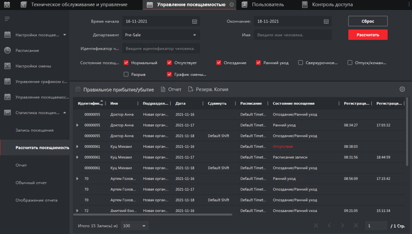Click the table column settings gear

coord(402,89)
